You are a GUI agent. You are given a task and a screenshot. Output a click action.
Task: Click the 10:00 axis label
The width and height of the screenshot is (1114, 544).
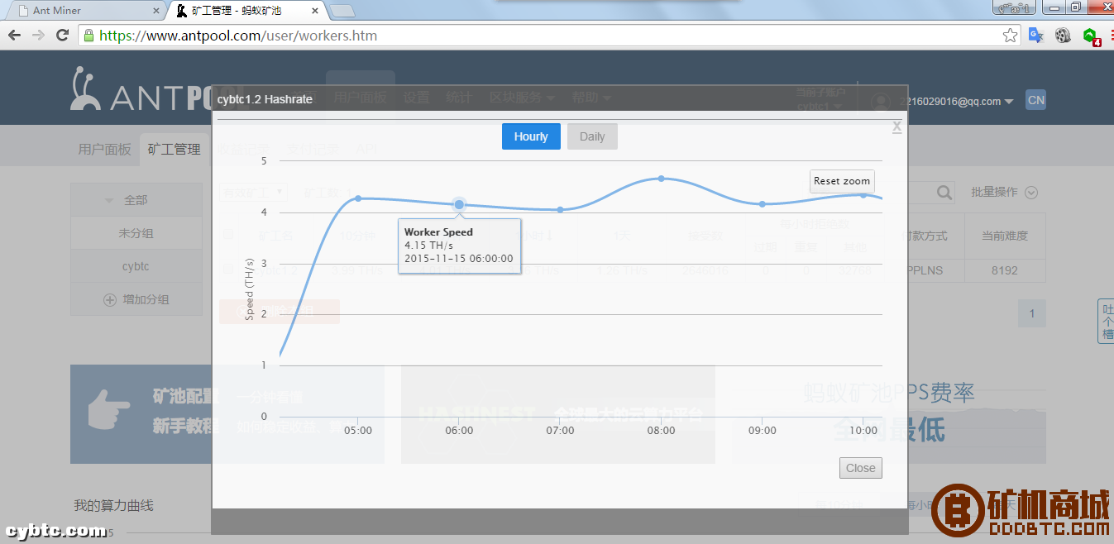pos(863,430)
